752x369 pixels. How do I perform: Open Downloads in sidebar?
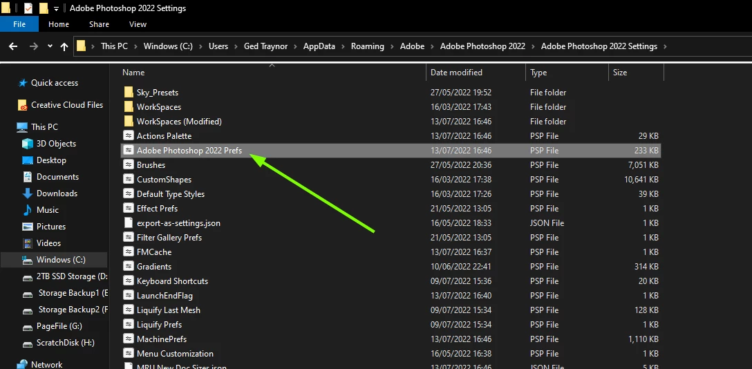coord(57,193)
